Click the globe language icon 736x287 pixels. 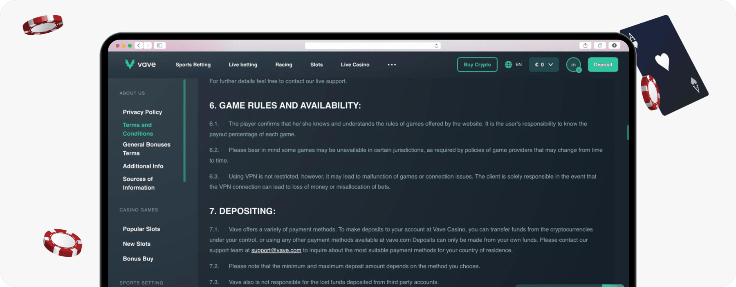(508, 65)
